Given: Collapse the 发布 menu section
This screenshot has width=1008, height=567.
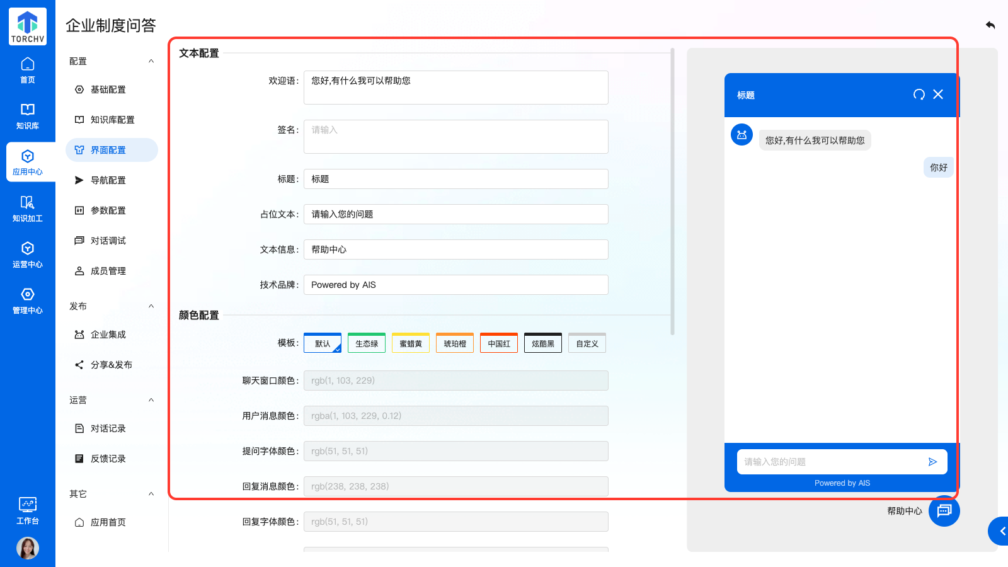Looking at the screenshot, I should tap(151, 306).
